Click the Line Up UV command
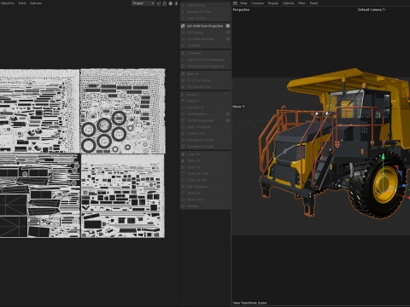Screen dimensions: 410x307 (x=205, y=107)
